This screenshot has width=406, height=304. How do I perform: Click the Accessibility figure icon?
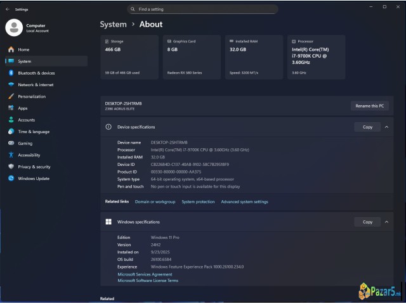[11, 155]
